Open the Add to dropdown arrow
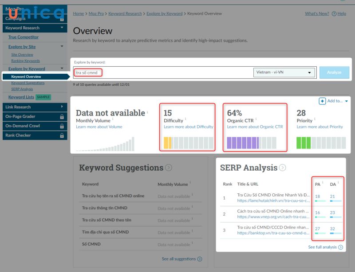The image size is (355, 272). [346, 101]
